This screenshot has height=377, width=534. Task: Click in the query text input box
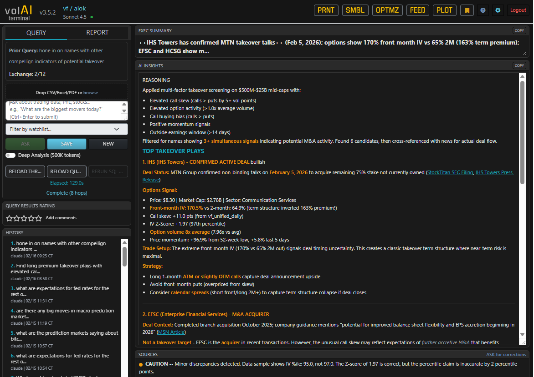(63, 111)
